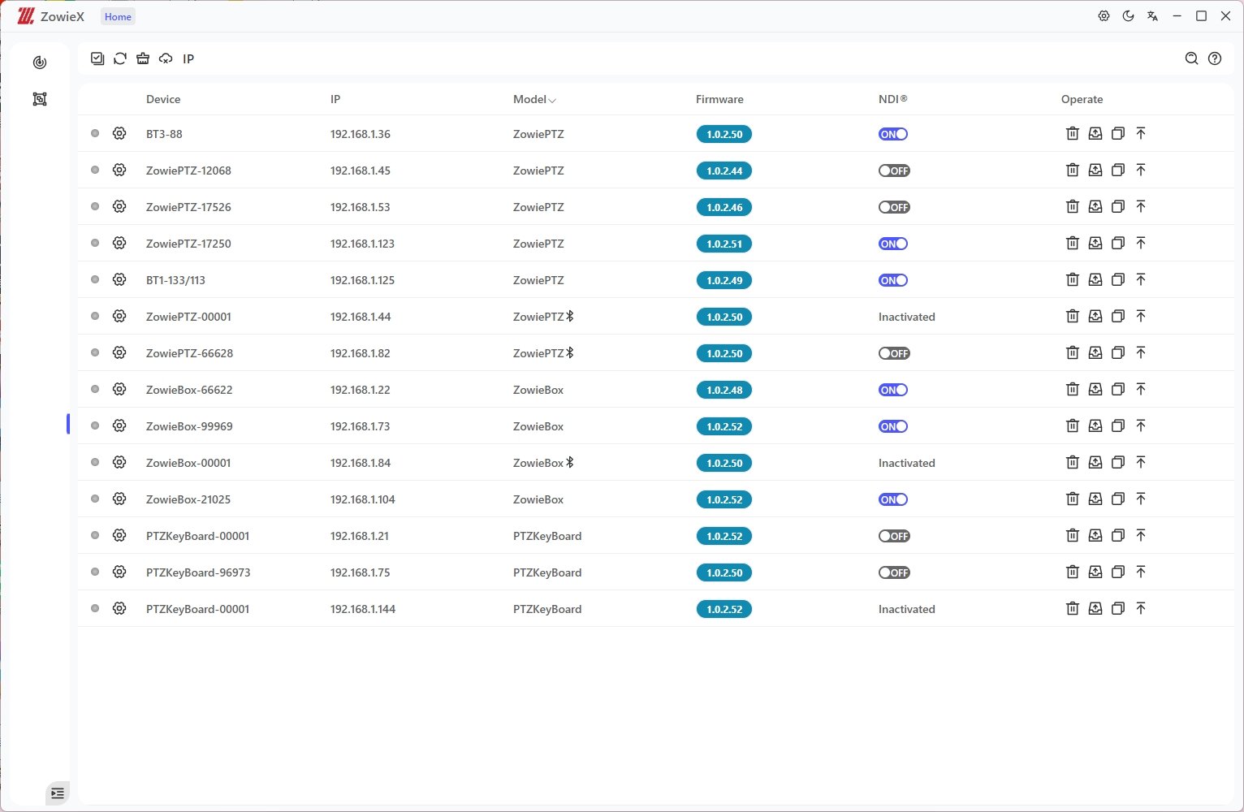Image resolution: width=1244 pixels, height=812 pixels.
Task: Click the IP button in the toolbar
Action: (x=188, y=58)
